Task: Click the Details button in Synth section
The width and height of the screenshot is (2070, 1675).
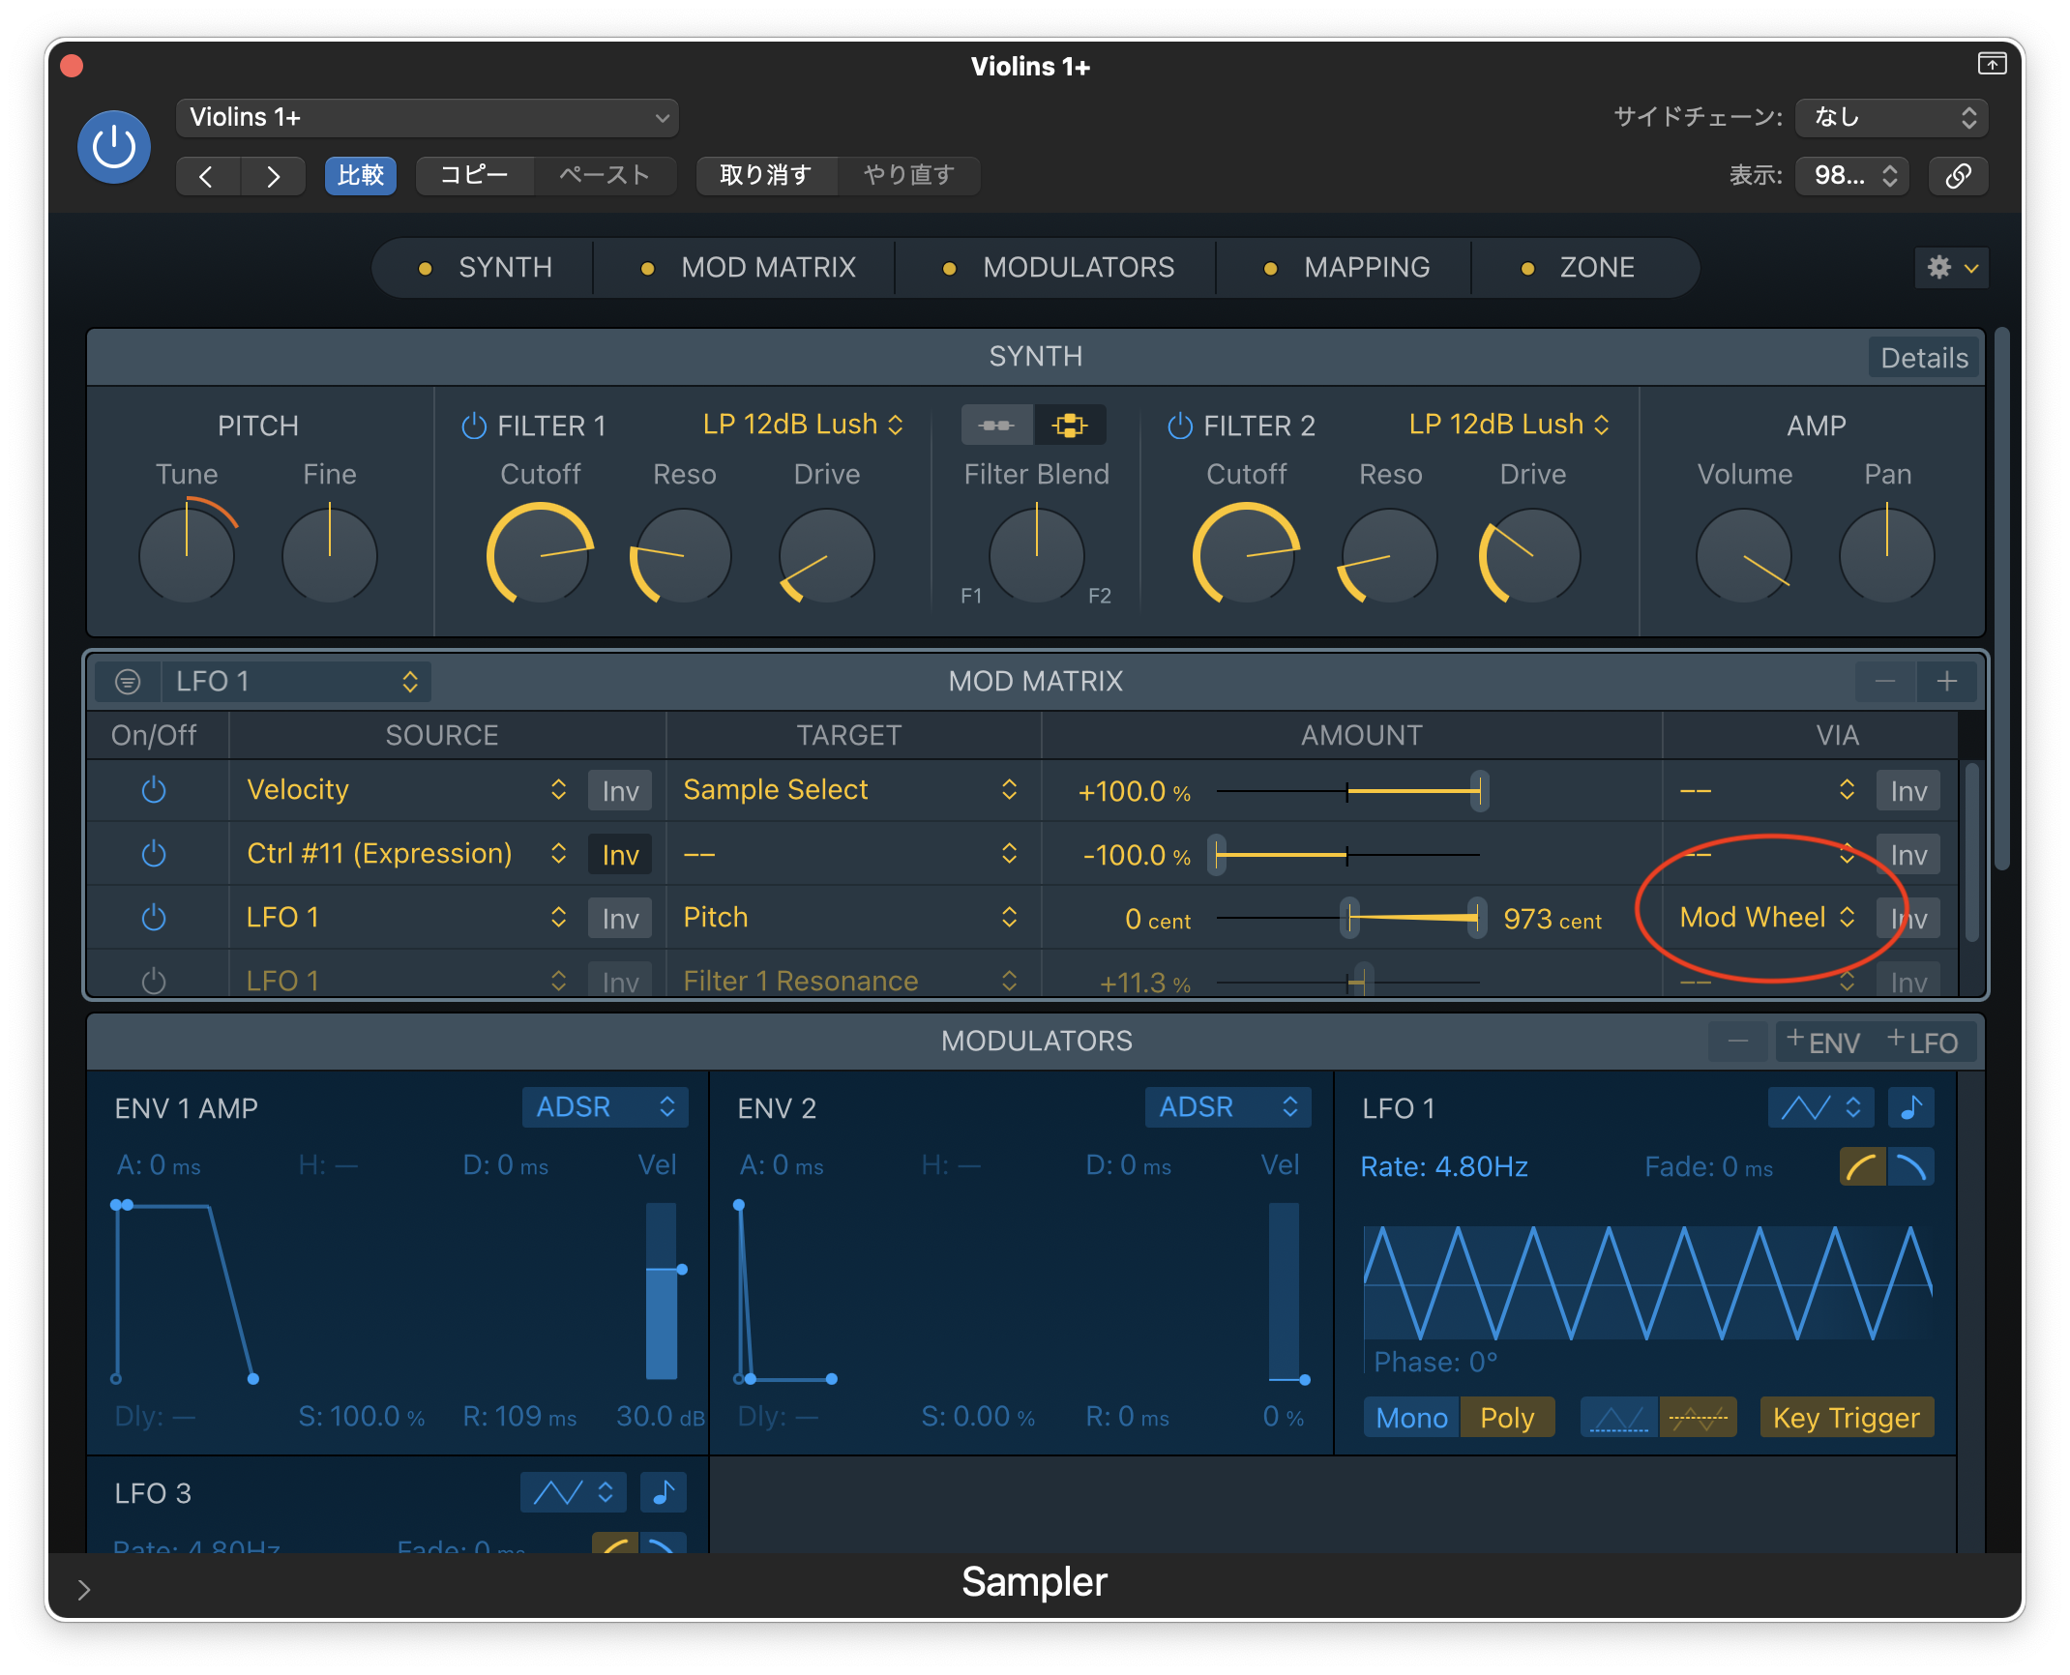Action: pyautogui.click(x=1923, y=358)
